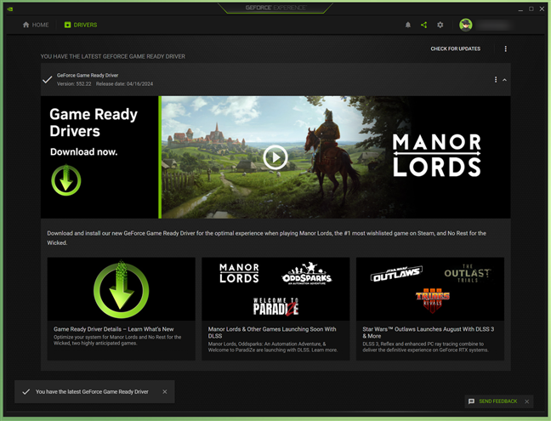Viewport: 551px width, 421px height.
Task: Click the NVIDIA logo in title bar
Action: pos(10,9)
